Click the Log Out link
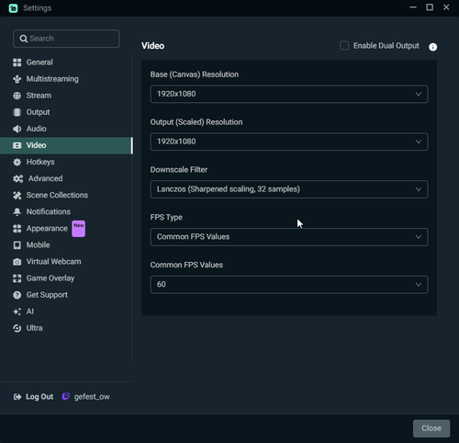Image resolution: width=459 pixels, height=443 pixels. click(x=39, y=397)
